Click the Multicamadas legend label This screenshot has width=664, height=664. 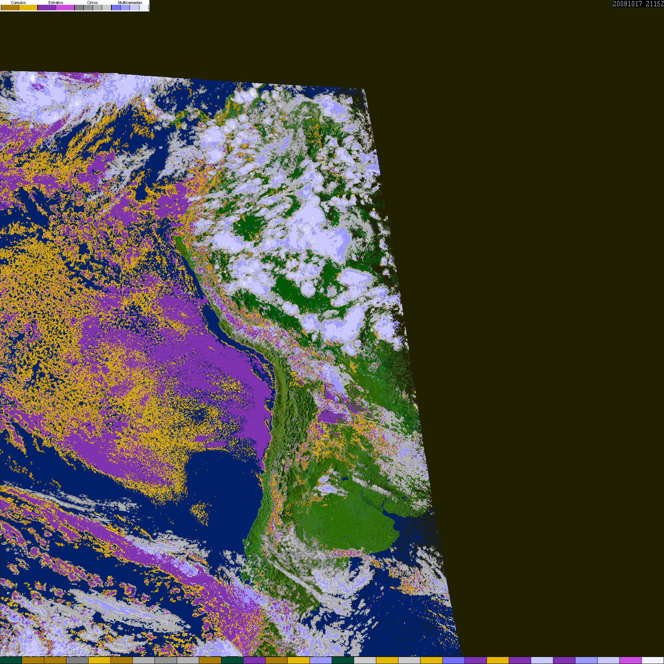tap(130, 3)
